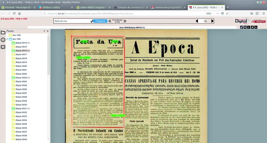
Task: Select Edição 00023 (1) in tree
Action: click(x=23, y=78)
